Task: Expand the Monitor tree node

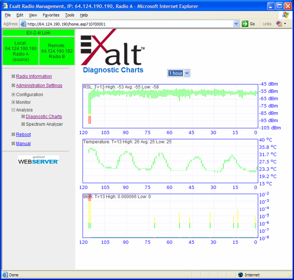Action: pos(13,102)
